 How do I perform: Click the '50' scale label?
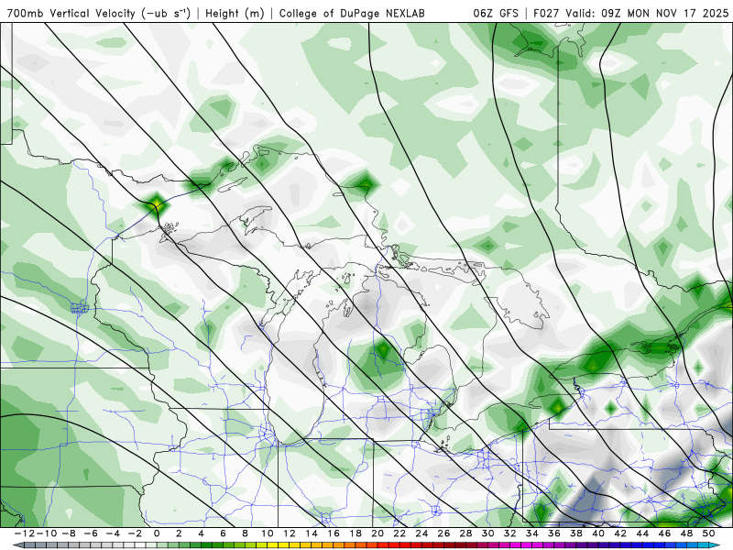click(708, 533)
